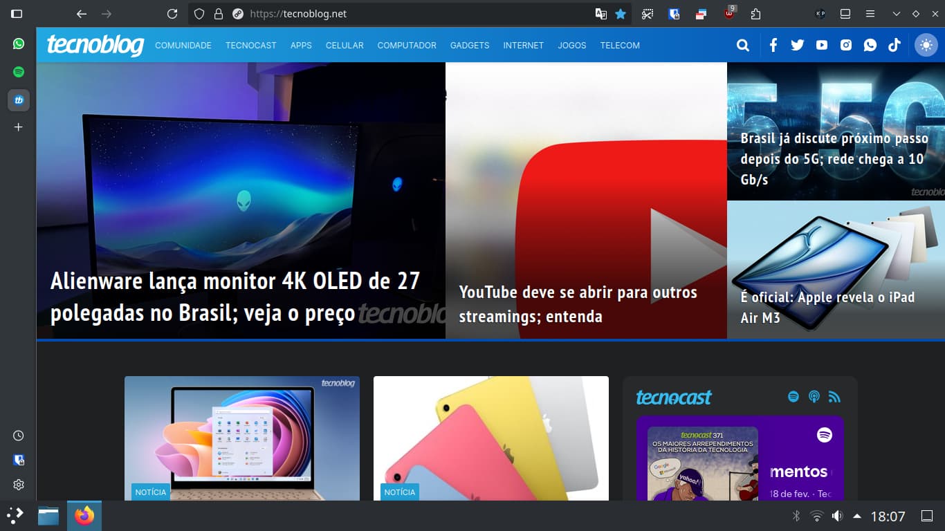
Task: Open Tecnoblog's WhatsApp channel icon in header
Action: 870,45
